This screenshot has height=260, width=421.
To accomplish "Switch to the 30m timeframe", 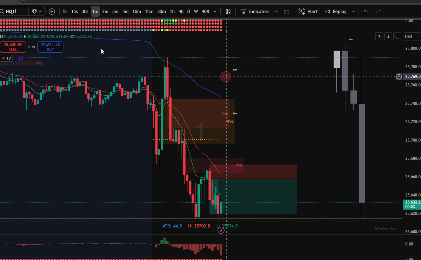I will pyautogui.click(x=161, y=12).
